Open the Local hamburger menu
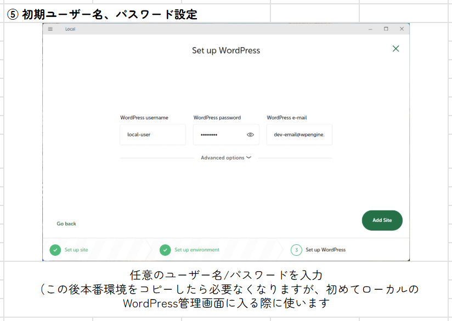The width and height of the screenshot is (452, 321). 50,29
